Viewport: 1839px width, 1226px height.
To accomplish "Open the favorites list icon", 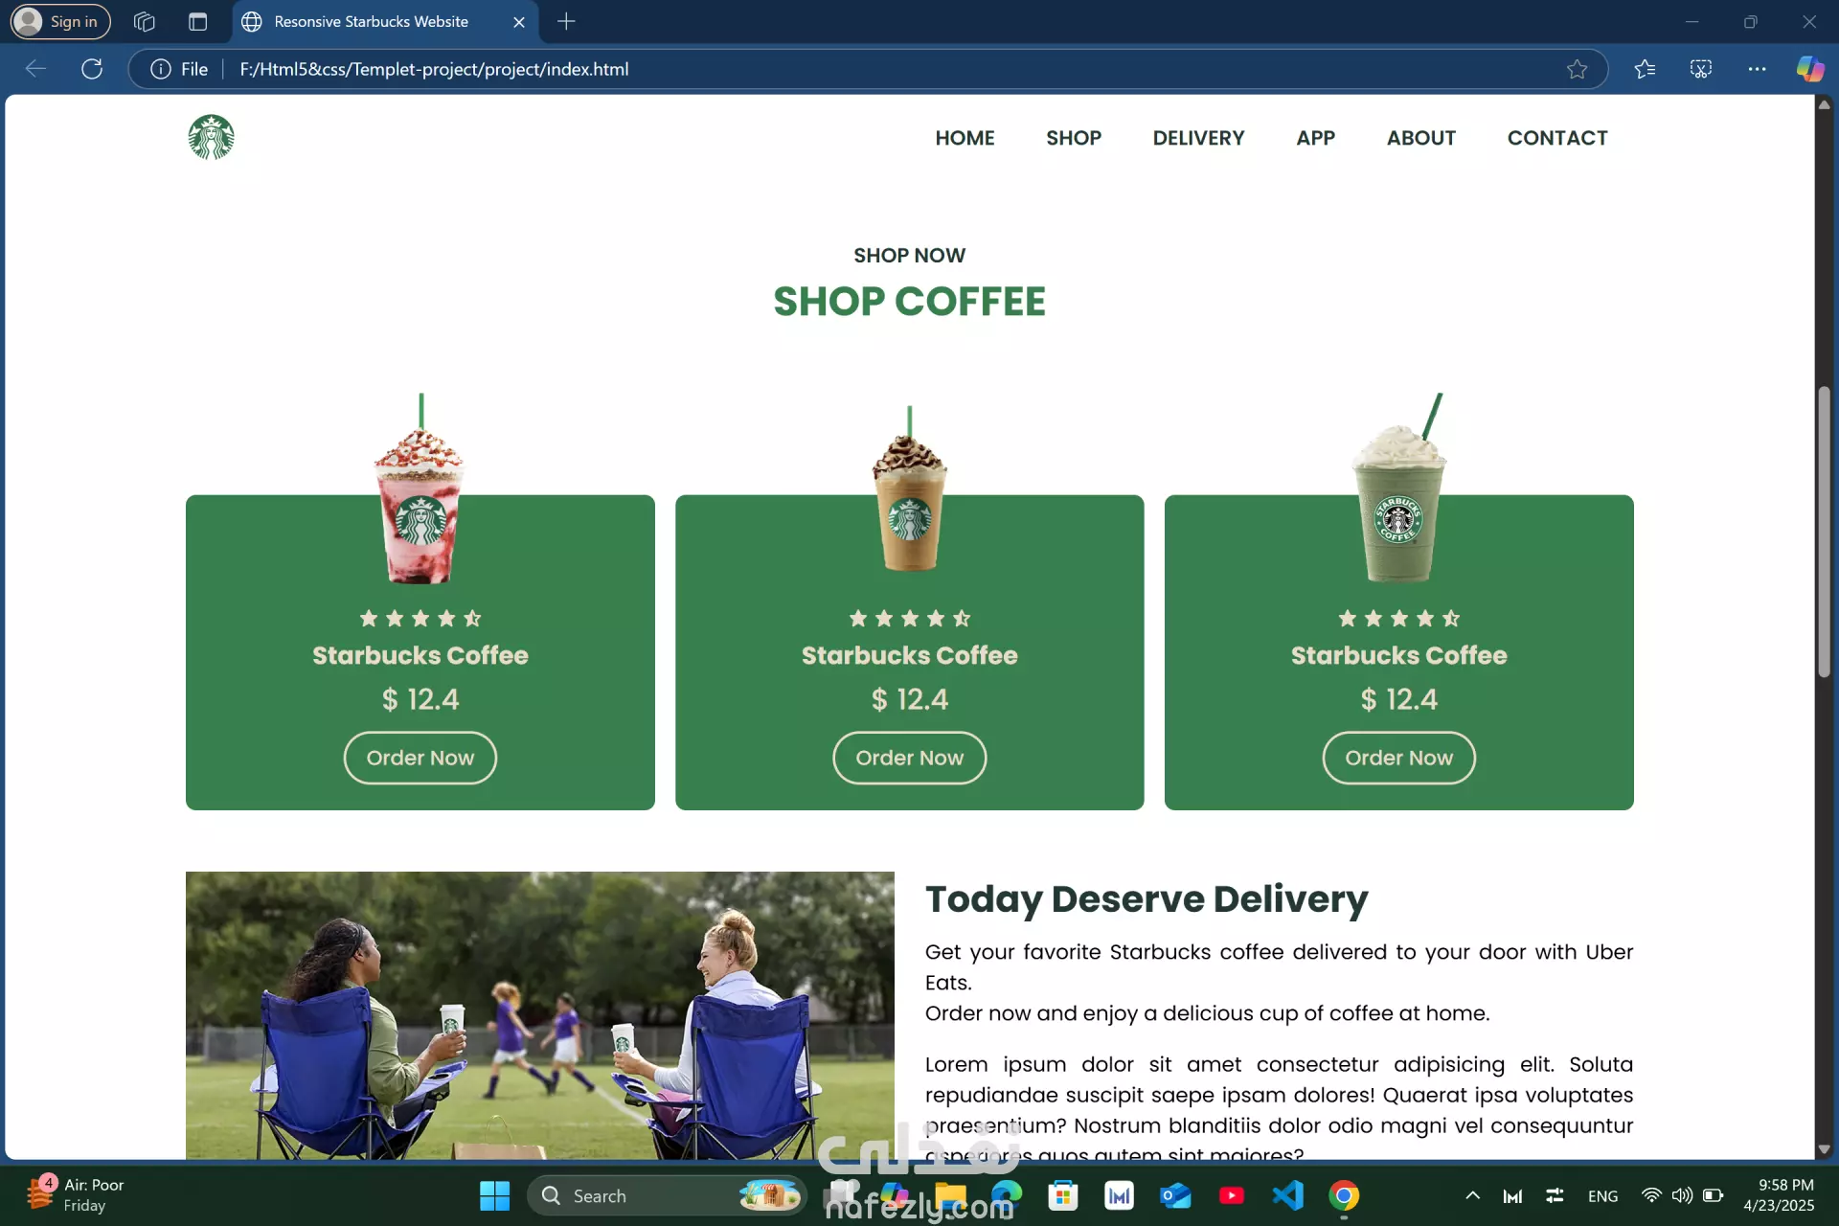I will [1645, 69].
